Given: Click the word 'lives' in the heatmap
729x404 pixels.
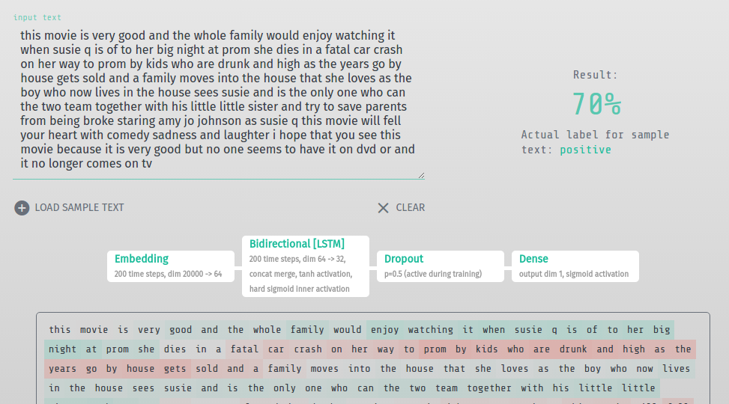Looking at the screenshot, I should click(676, 369).
